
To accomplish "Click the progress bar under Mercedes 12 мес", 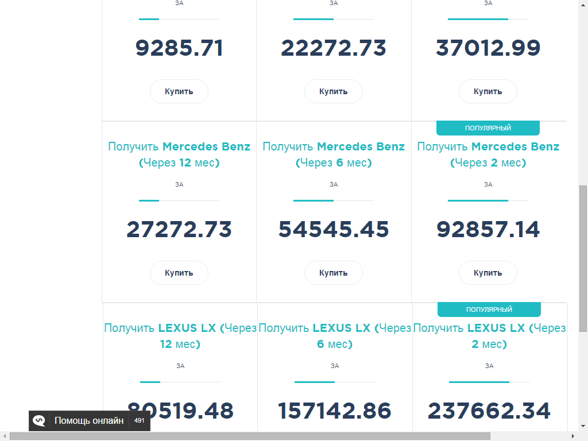I will [x=179, y=200].
